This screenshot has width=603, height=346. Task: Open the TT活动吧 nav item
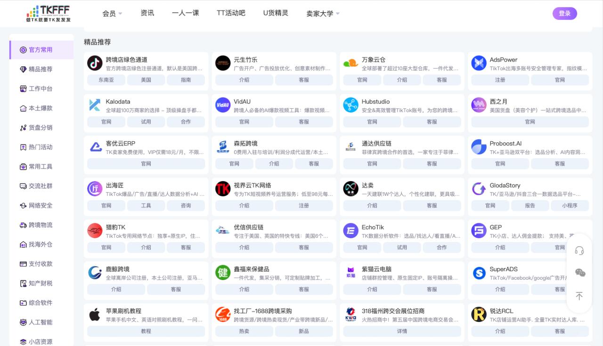[231, 13]
